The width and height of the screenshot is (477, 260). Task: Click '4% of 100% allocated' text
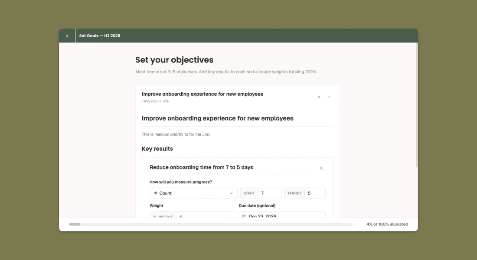click(x=387, y=224)
